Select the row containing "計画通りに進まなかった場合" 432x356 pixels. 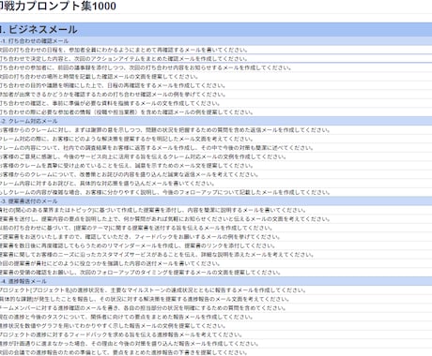coord(216,344)
